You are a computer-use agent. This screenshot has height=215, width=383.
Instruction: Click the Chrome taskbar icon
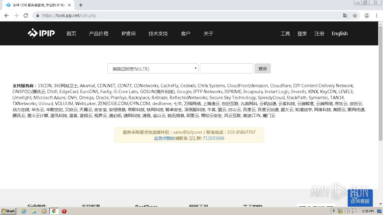[54, 211]
